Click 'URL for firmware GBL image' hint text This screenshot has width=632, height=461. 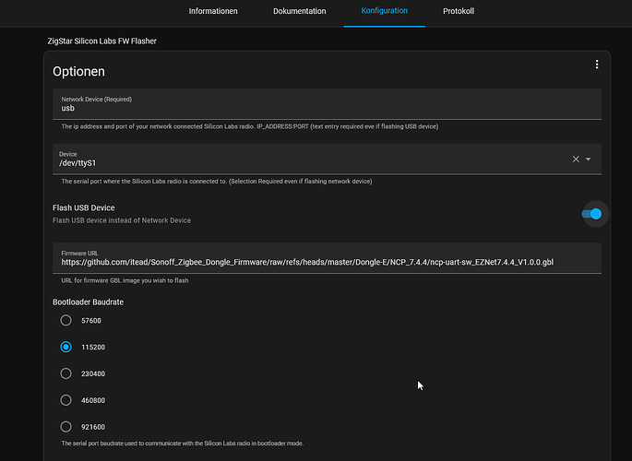pos(125,280)
